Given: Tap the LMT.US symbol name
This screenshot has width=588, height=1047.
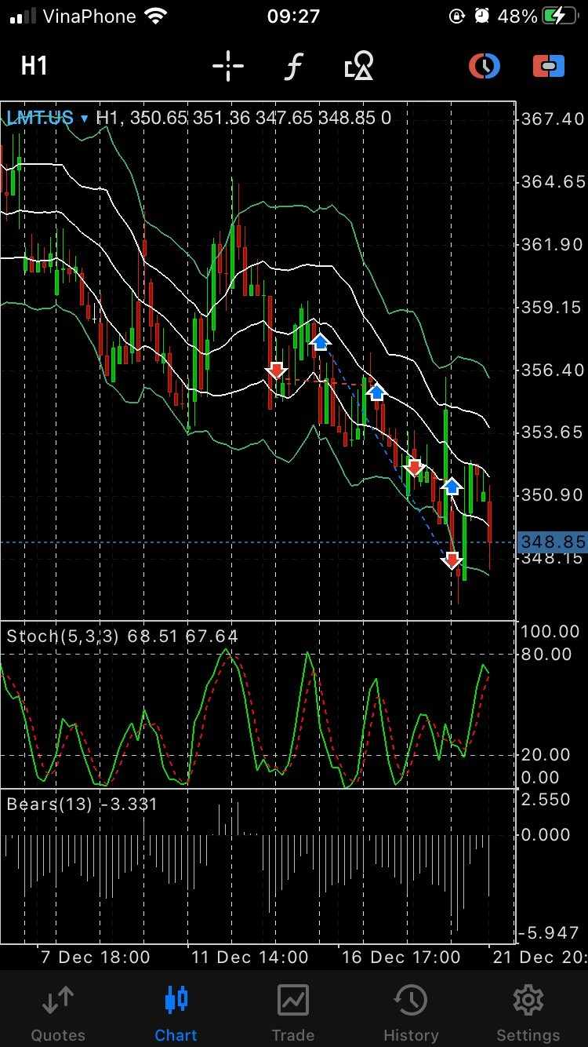Looking at the screenshot, I should pos(39,119).
